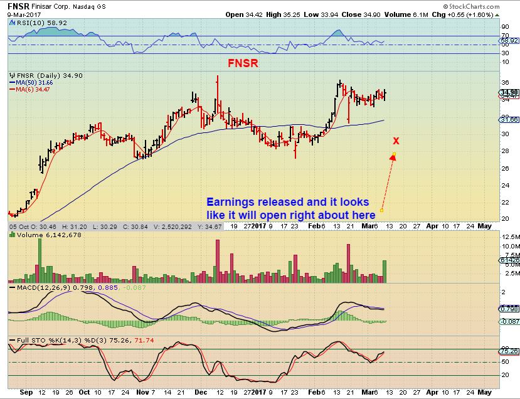Click the Sep label on bottom date axis
Image resolution: width=520 pixels, height=399 pixels.
(x=26, y=392)
